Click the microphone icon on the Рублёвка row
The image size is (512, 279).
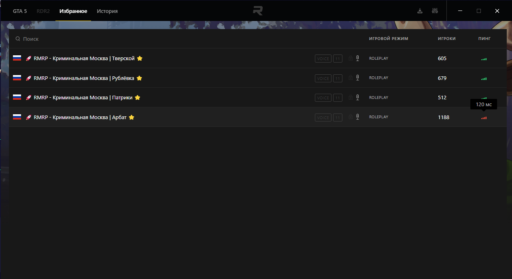[357, 78]
